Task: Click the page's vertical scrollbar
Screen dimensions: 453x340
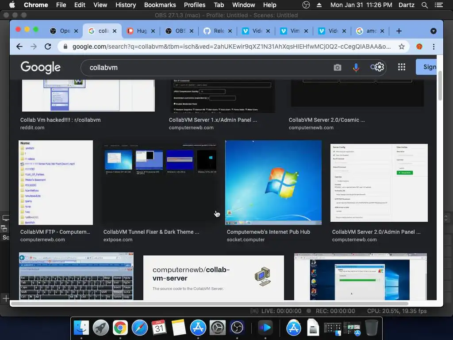Action: (440, 85)
